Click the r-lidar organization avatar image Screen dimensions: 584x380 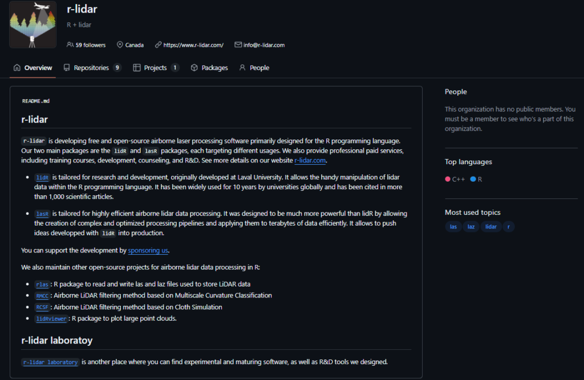[33, 24]
